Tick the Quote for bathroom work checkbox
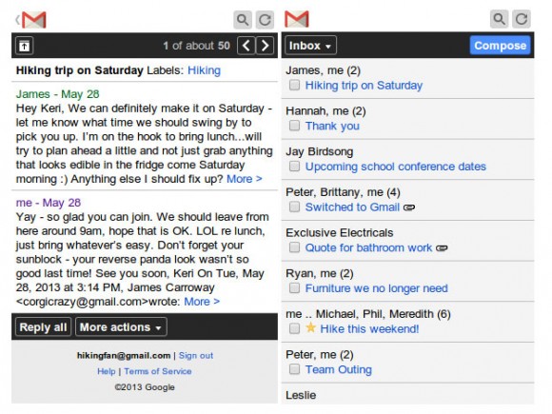The width and height of the screenshot is (552, 414). point(294,247)
